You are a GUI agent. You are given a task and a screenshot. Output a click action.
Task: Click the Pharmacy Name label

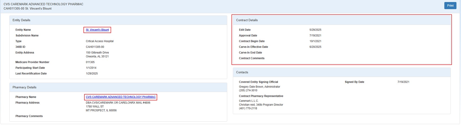click(x=26, y=97)
